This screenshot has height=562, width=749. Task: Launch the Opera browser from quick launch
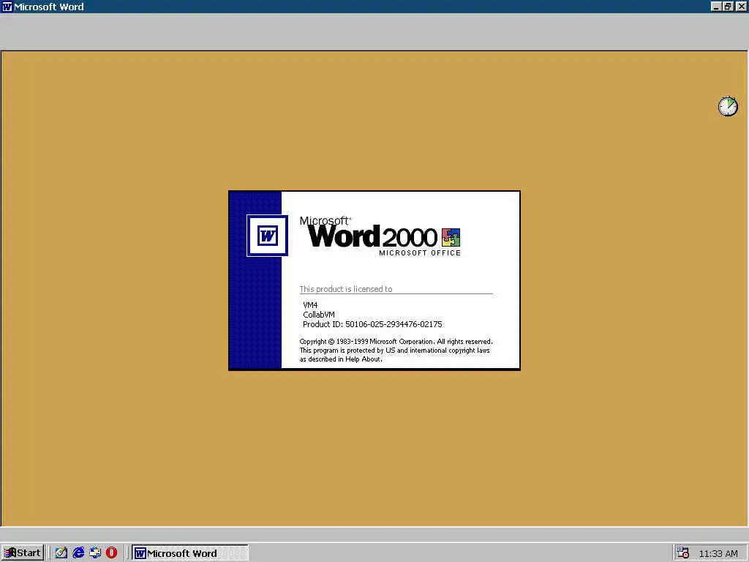click(112, 553)
